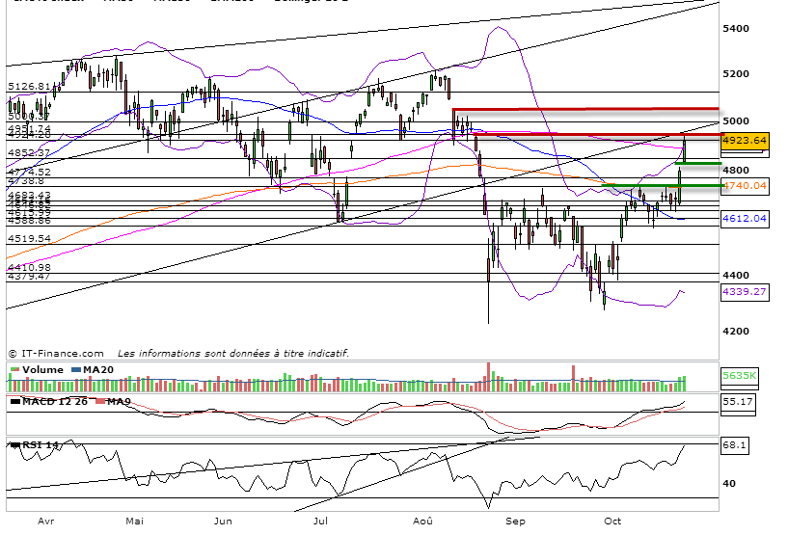Click the Sep label on time axis

pos(515,521)
